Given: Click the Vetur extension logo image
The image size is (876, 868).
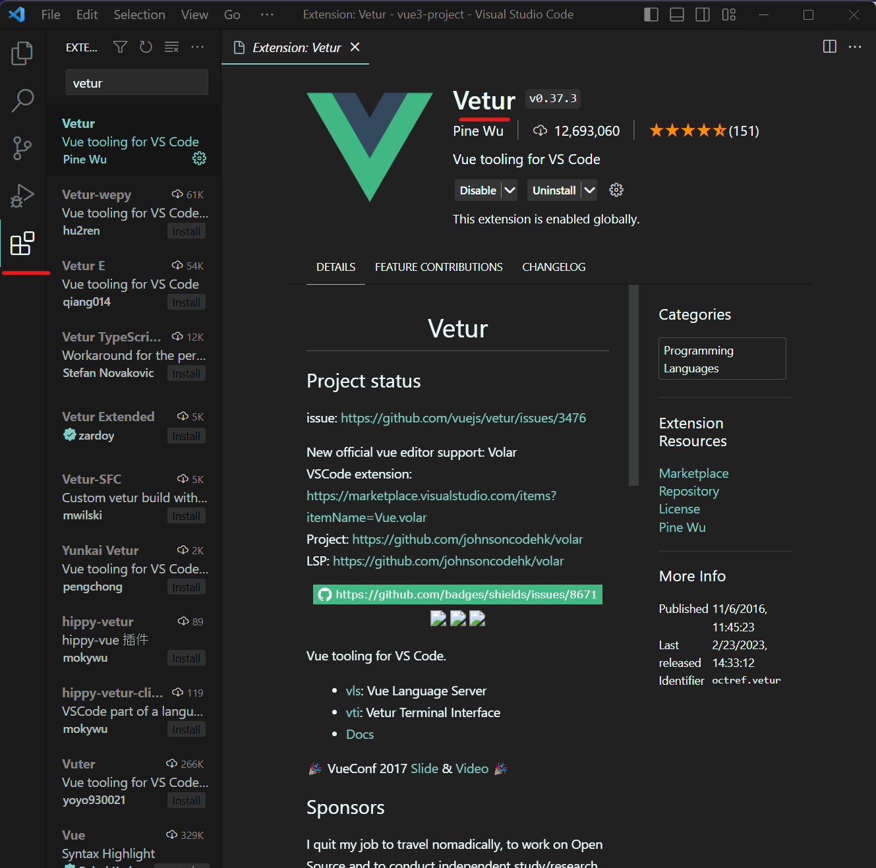Looking at the screenshot, I should (370, 147).
